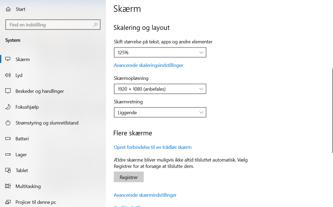
Task: Click the Lager storage icon
Action: point(8,155)
